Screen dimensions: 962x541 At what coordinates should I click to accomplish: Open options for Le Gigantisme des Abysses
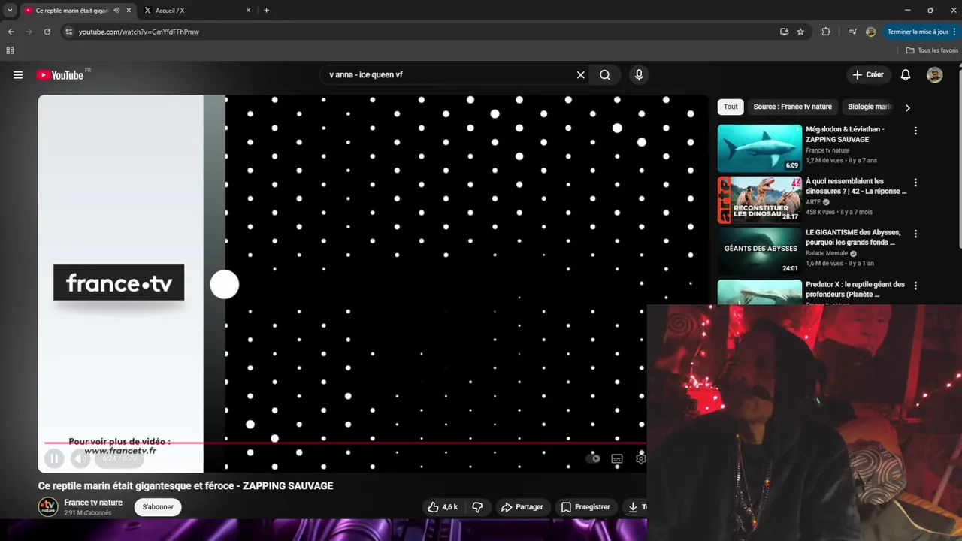click(915, 234)
